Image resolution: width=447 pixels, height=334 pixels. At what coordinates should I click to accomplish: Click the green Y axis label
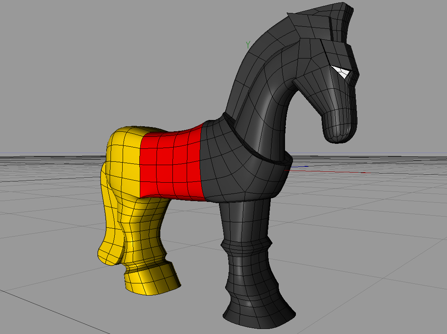click(248, 45)
